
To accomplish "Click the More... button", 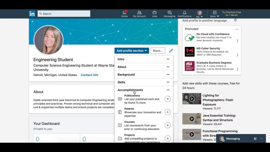I will coord(158,51).
